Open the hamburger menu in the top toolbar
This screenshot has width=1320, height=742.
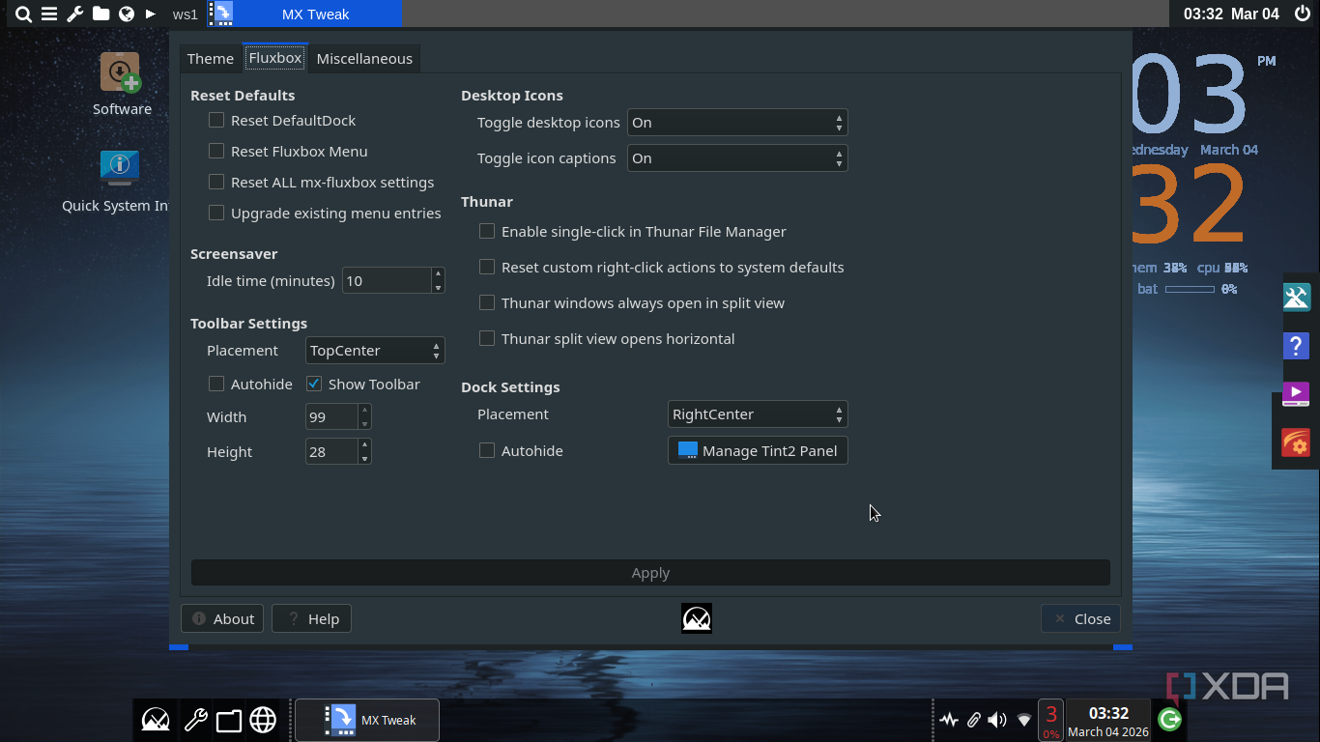point(49,14)
